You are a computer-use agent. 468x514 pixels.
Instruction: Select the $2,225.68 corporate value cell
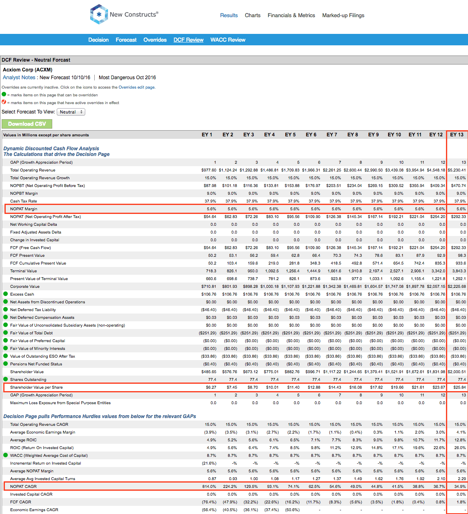click(x=457, y=286)
